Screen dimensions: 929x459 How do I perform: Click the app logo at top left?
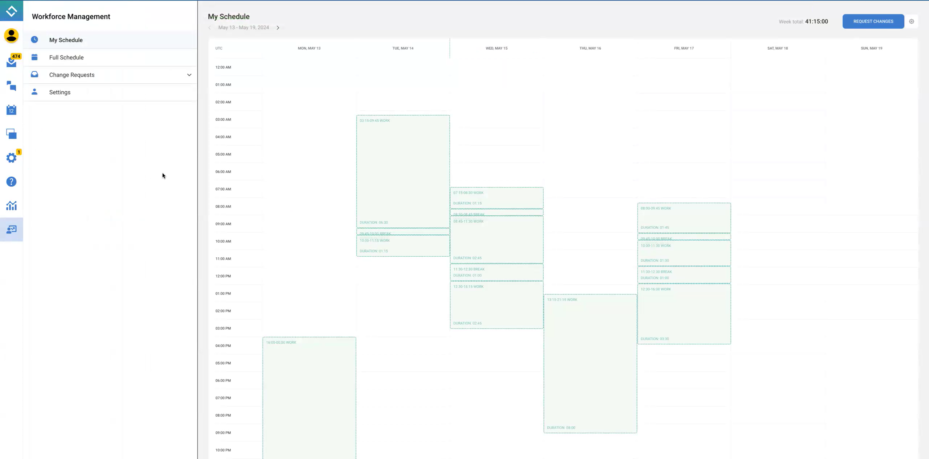pyautogui.click(x=11, y=11)
